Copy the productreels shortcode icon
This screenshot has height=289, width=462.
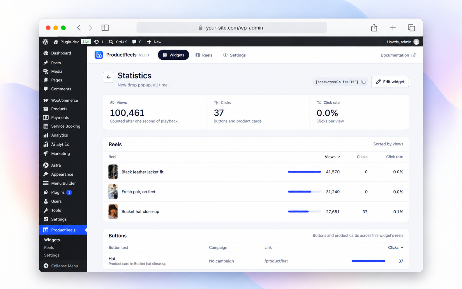[x=364, y=82]
